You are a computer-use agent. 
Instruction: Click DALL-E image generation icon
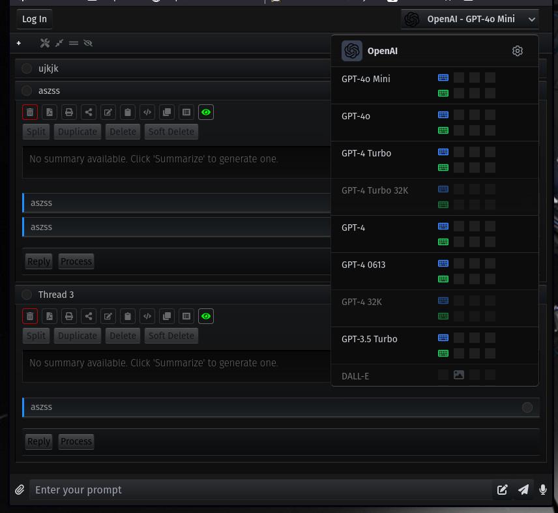coord(459,375)
